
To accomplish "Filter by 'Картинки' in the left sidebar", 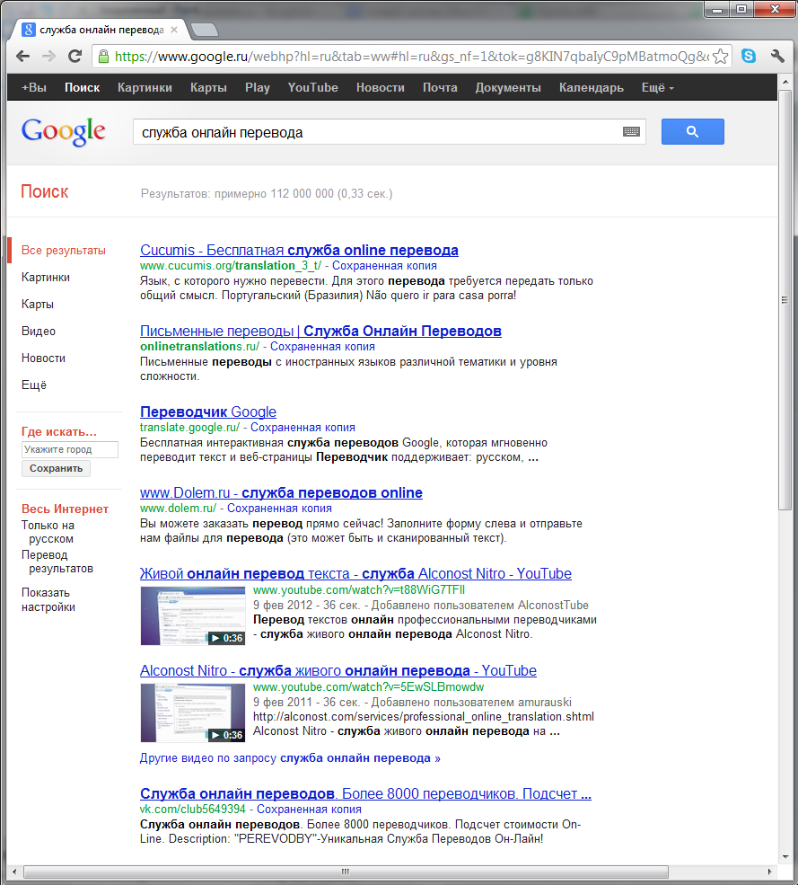I will coord(46,277).
